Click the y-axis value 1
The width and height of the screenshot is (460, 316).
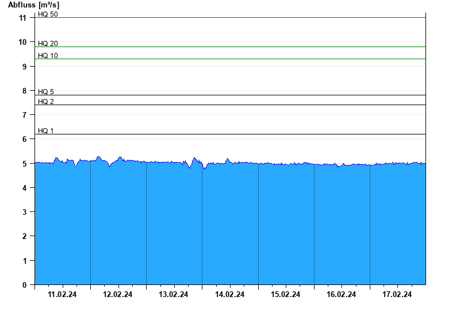point(24,261)
